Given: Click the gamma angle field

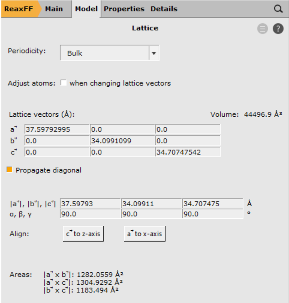Looking at the screenshot, I should pos(212,214).
